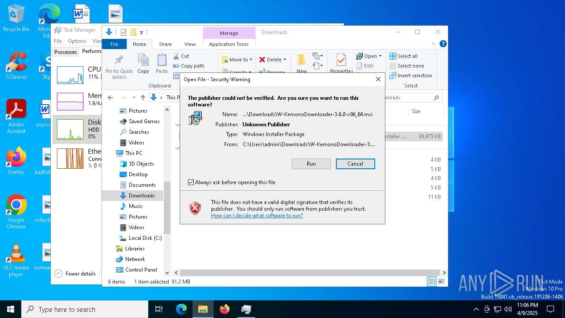Click Select all in the ribbon

403,56
